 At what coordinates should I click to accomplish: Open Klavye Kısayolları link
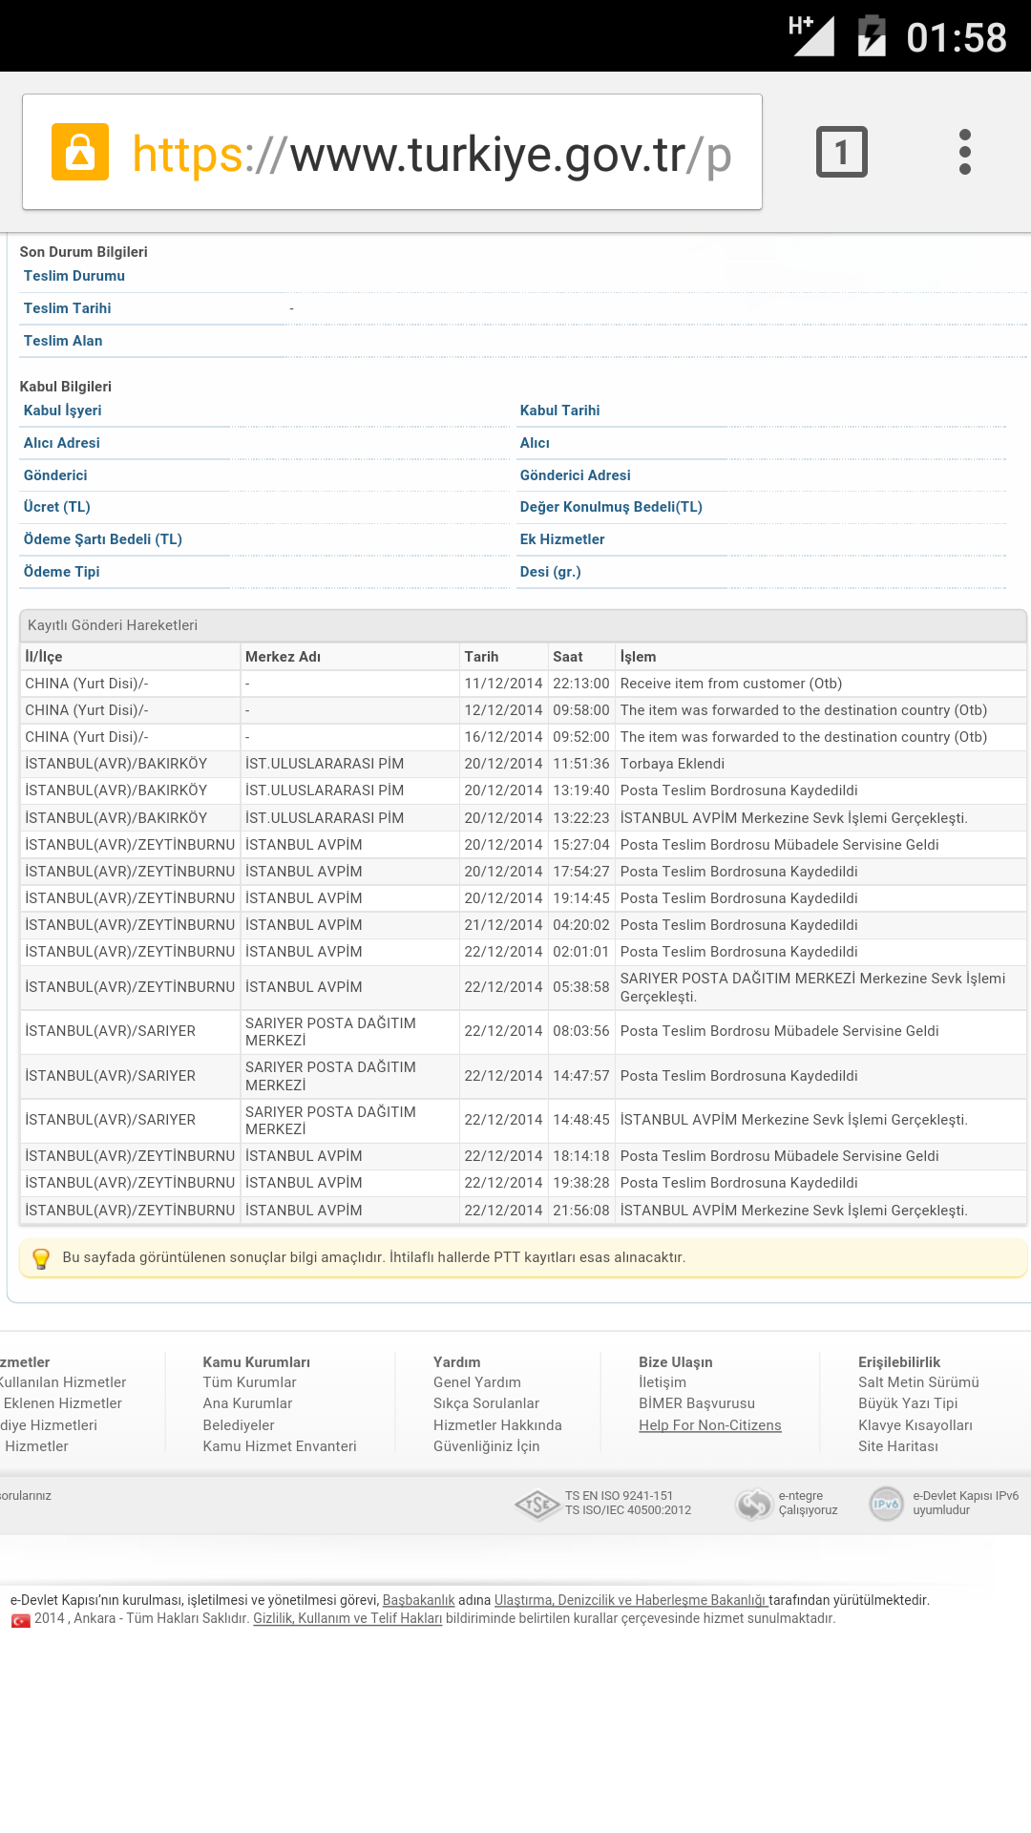coord(915,1425)
